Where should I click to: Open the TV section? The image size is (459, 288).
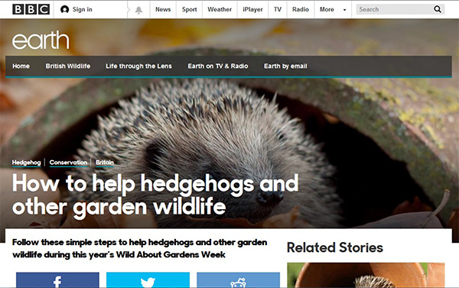(x=278, y=9)
